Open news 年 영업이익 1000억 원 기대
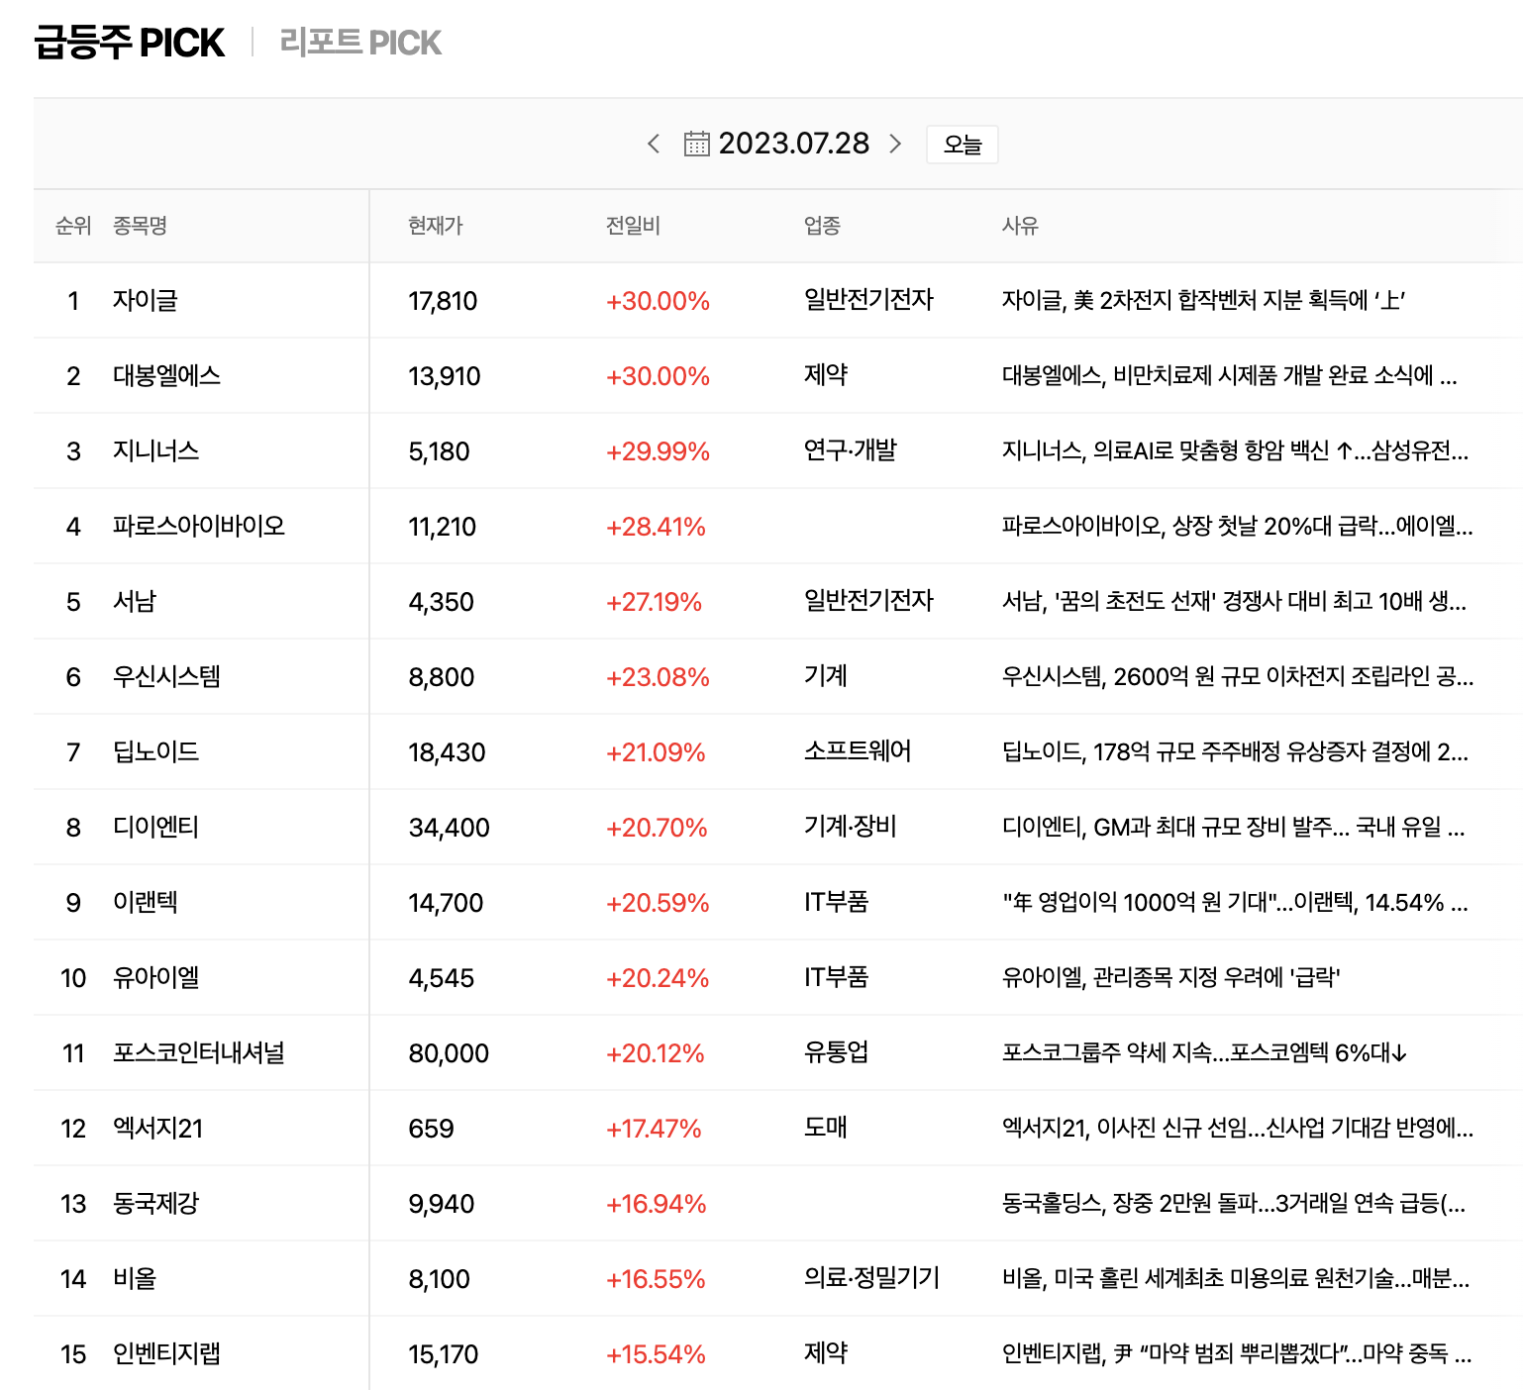Image resolution: width=1523 pixels, height=1390 pixels. click(x=1236, y=902)
